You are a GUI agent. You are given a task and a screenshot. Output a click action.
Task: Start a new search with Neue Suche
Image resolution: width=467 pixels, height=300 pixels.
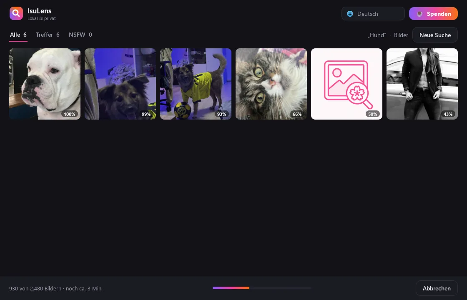pos(435,35)
